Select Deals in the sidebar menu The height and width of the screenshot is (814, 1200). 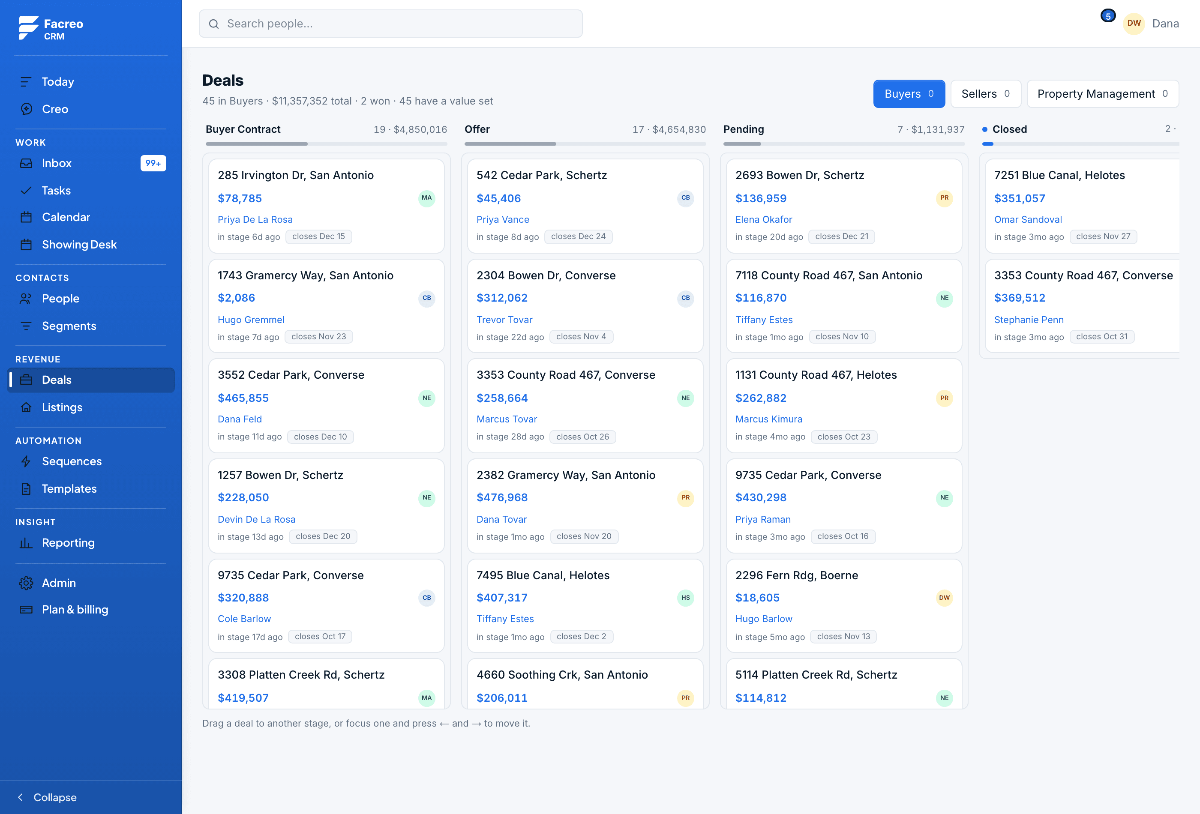tap(91, 380)
